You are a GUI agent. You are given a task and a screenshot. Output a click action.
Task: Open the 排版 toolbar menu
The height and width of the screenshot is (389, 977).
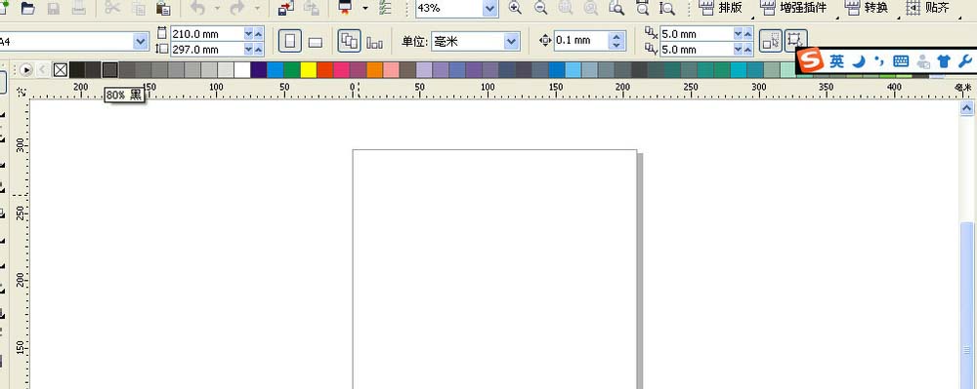[x=721, y=8]
